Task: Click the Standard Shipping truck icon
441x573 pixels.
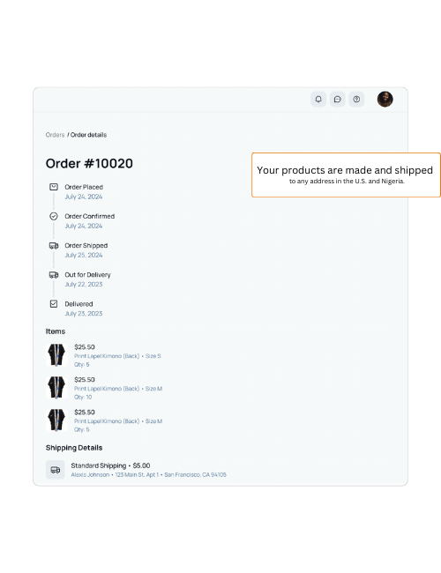Action: (56, 470)
